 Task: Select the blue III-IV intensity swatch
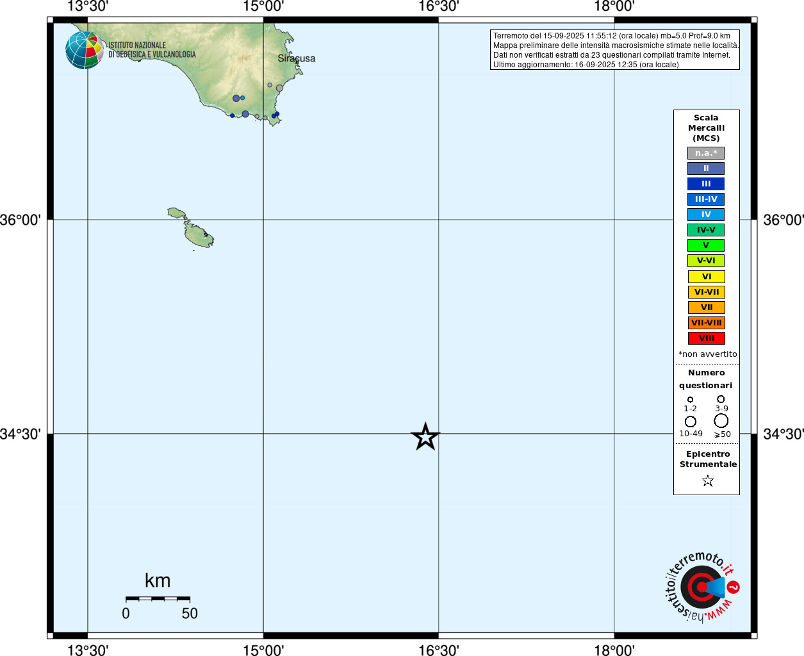pos(706,199)
